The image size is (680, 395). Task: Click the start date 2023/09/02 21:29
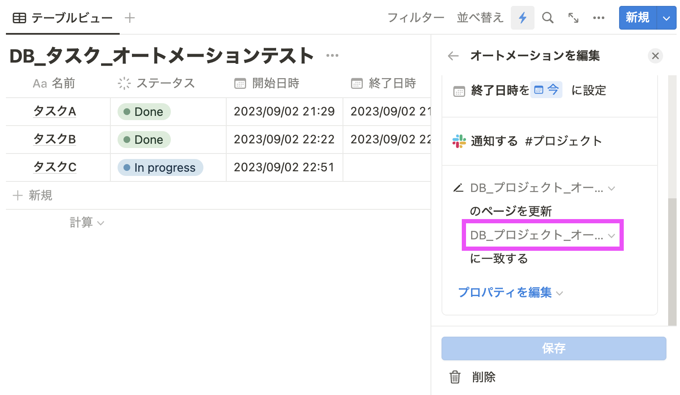click(x=284, y=111)
